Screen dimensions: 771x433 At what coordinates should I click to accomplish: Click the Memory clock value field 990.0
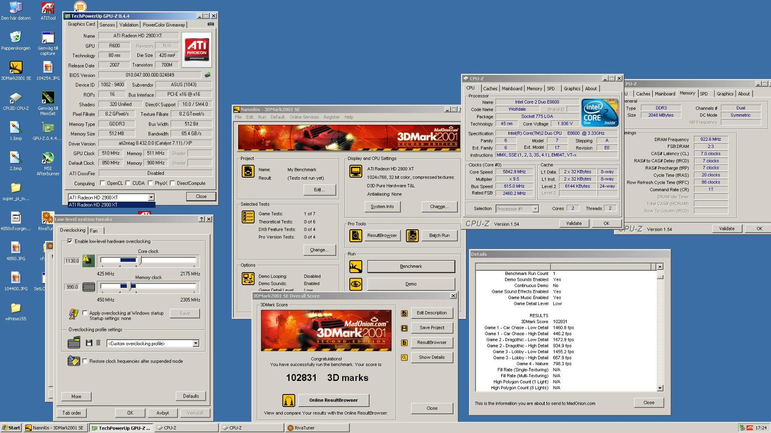pos(72,287)
